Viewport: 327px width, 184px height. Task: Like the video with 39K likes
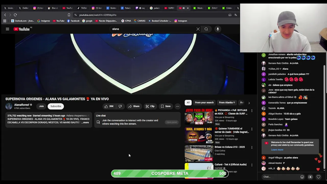pyautogui.click(x=109, y=106)
